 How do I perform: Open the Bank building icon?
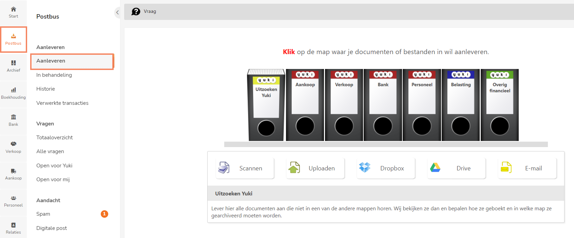tap(13, 117)
